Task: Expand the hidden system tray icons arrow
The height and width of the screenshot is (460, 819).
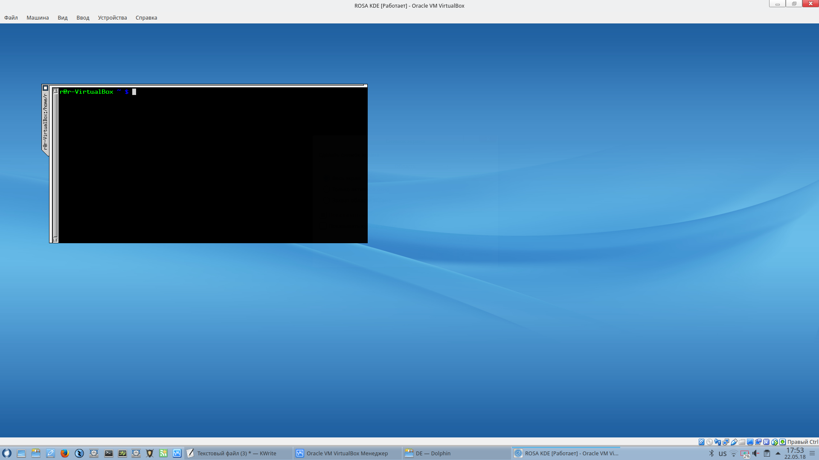Action: 778,453
